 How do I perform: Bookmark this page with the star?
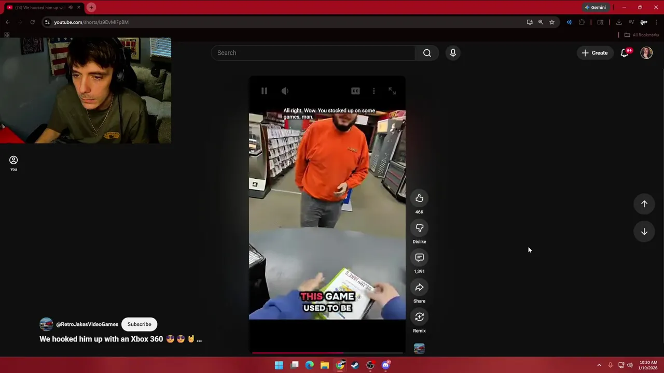(552, 22)
